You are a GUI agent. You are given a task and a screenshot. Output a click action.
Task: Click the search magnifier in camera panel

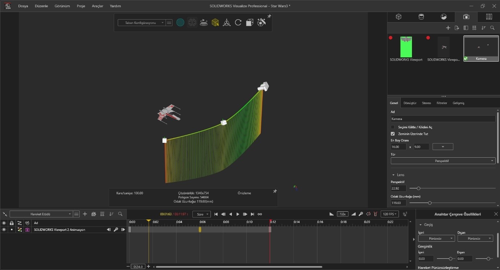pos(492,28)
